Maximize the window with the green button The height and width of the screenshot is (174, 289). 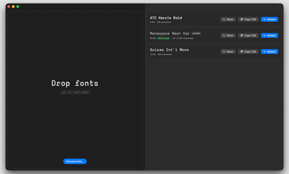tap(18, 6)
